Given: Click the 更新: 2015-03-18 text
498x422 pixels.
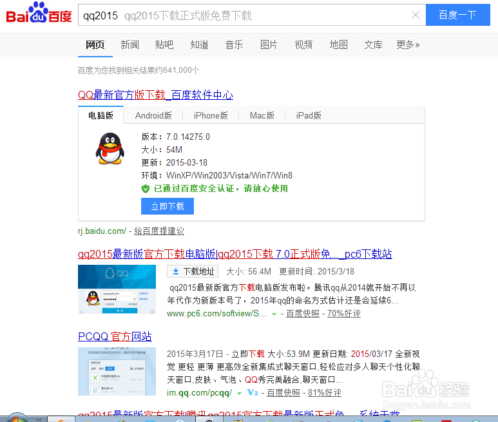Looking at the screenshot, I should click(175, 162).
